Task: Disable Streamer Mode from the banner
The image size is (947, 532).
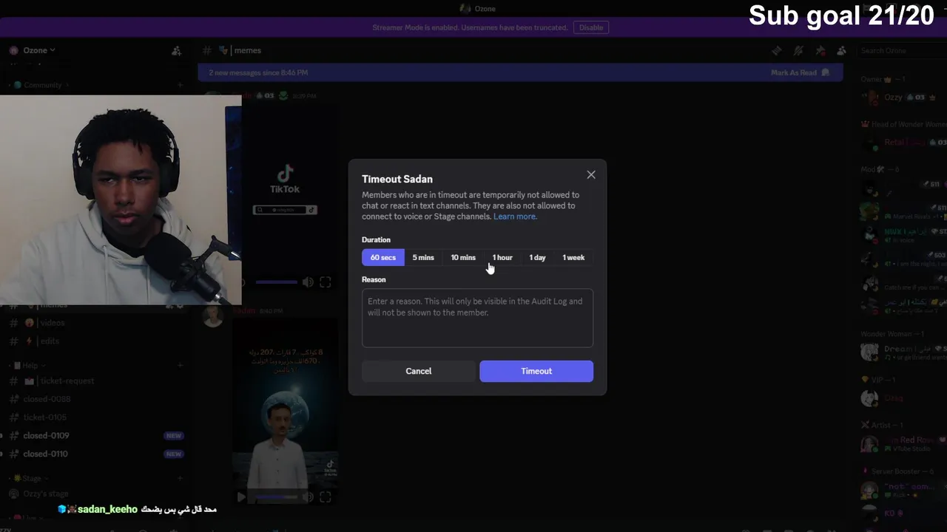Action: 591,27
